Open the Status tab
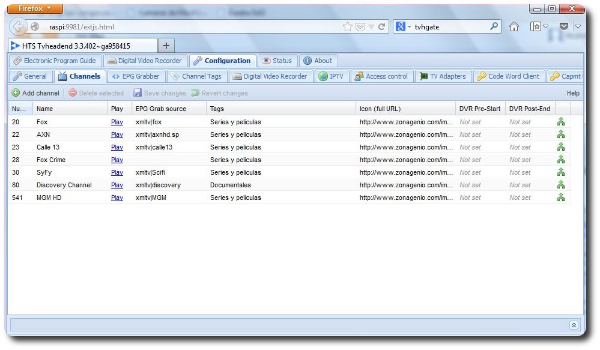The height and width of the screenshot is (350, 600). [x=277, y=61]
